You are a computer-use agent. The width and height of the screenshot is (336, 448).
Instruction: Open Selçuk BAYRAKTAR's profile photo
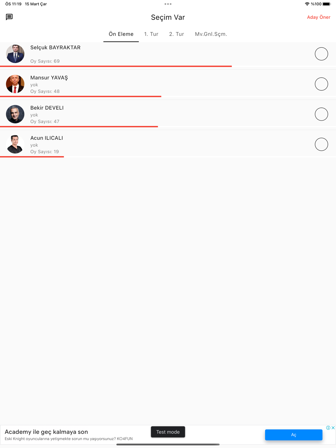point(15,54)
